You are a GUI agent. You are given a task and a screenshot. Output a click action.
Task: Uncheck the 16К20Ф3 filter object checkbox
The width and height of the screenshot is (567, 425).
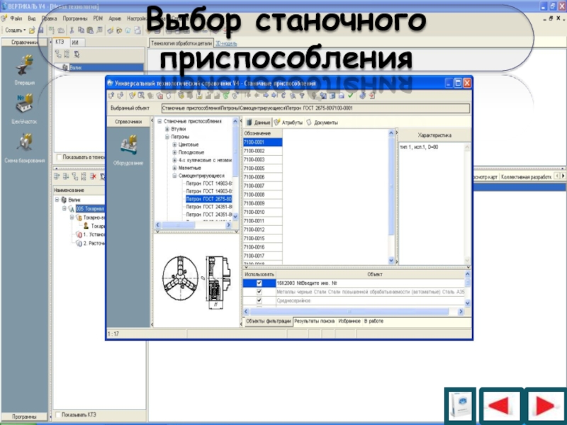[x=259, y=283]
